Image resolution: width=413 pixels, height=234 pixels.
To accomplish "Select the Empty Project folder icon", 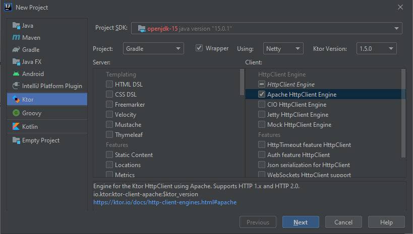I will click(16, 140).
